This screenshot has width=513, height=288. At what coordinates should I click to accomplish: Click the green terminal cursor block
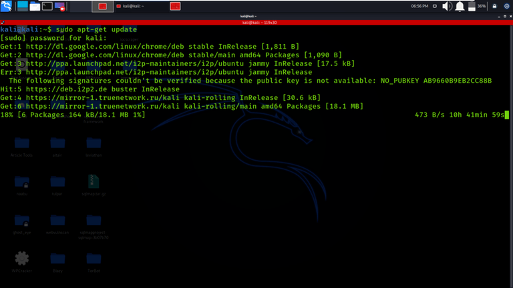[507, 115]
